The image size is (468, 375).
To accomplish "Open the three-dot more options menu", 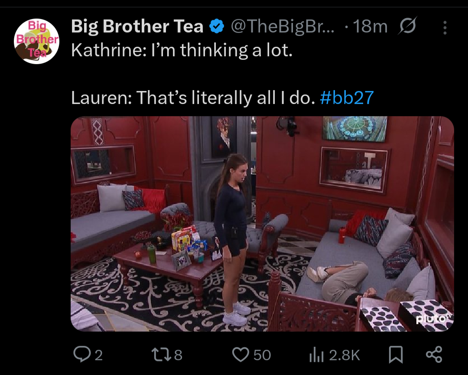I will tap(445, 27).
